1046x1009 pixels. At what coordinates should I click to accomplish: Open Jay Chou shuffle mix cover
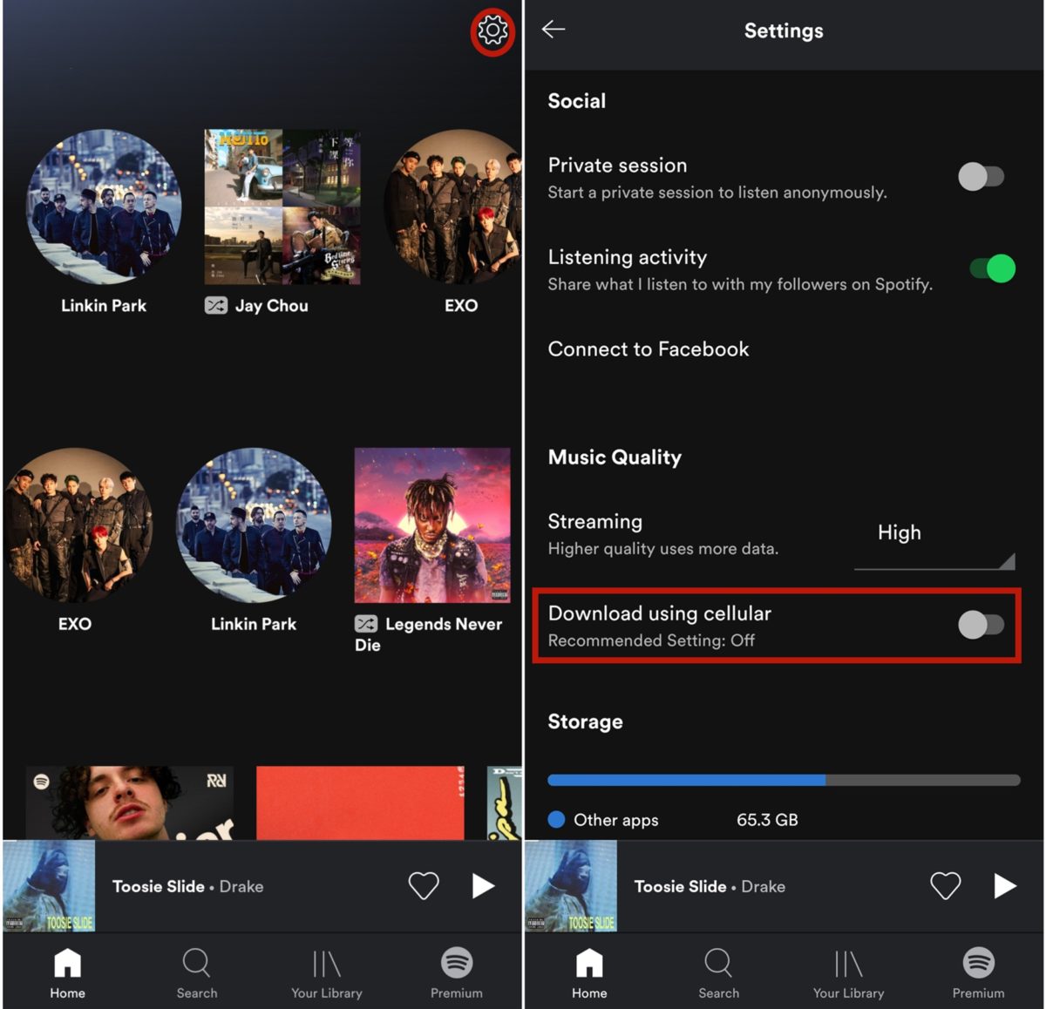[x=282, y=207]
